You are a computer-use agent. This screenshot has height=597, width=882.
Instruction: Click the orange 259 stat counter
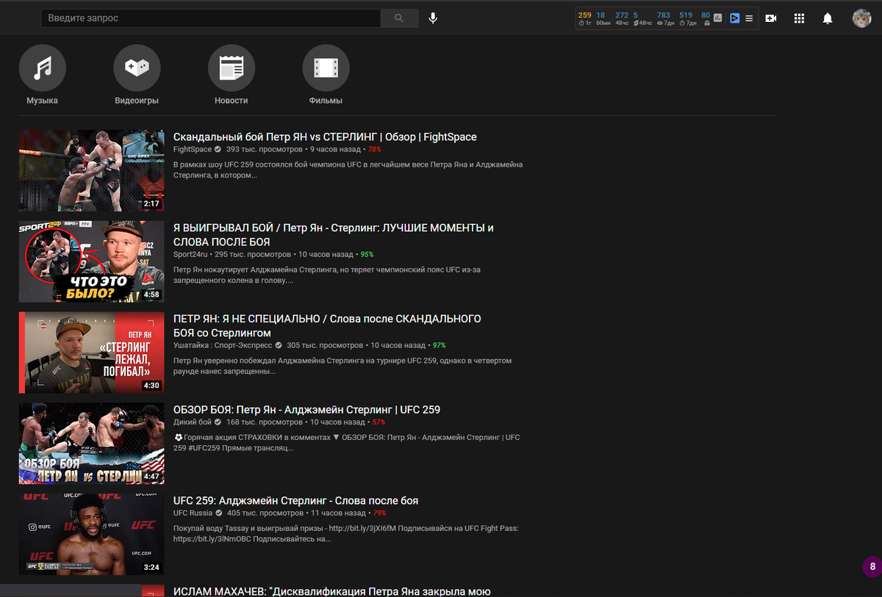585,18
